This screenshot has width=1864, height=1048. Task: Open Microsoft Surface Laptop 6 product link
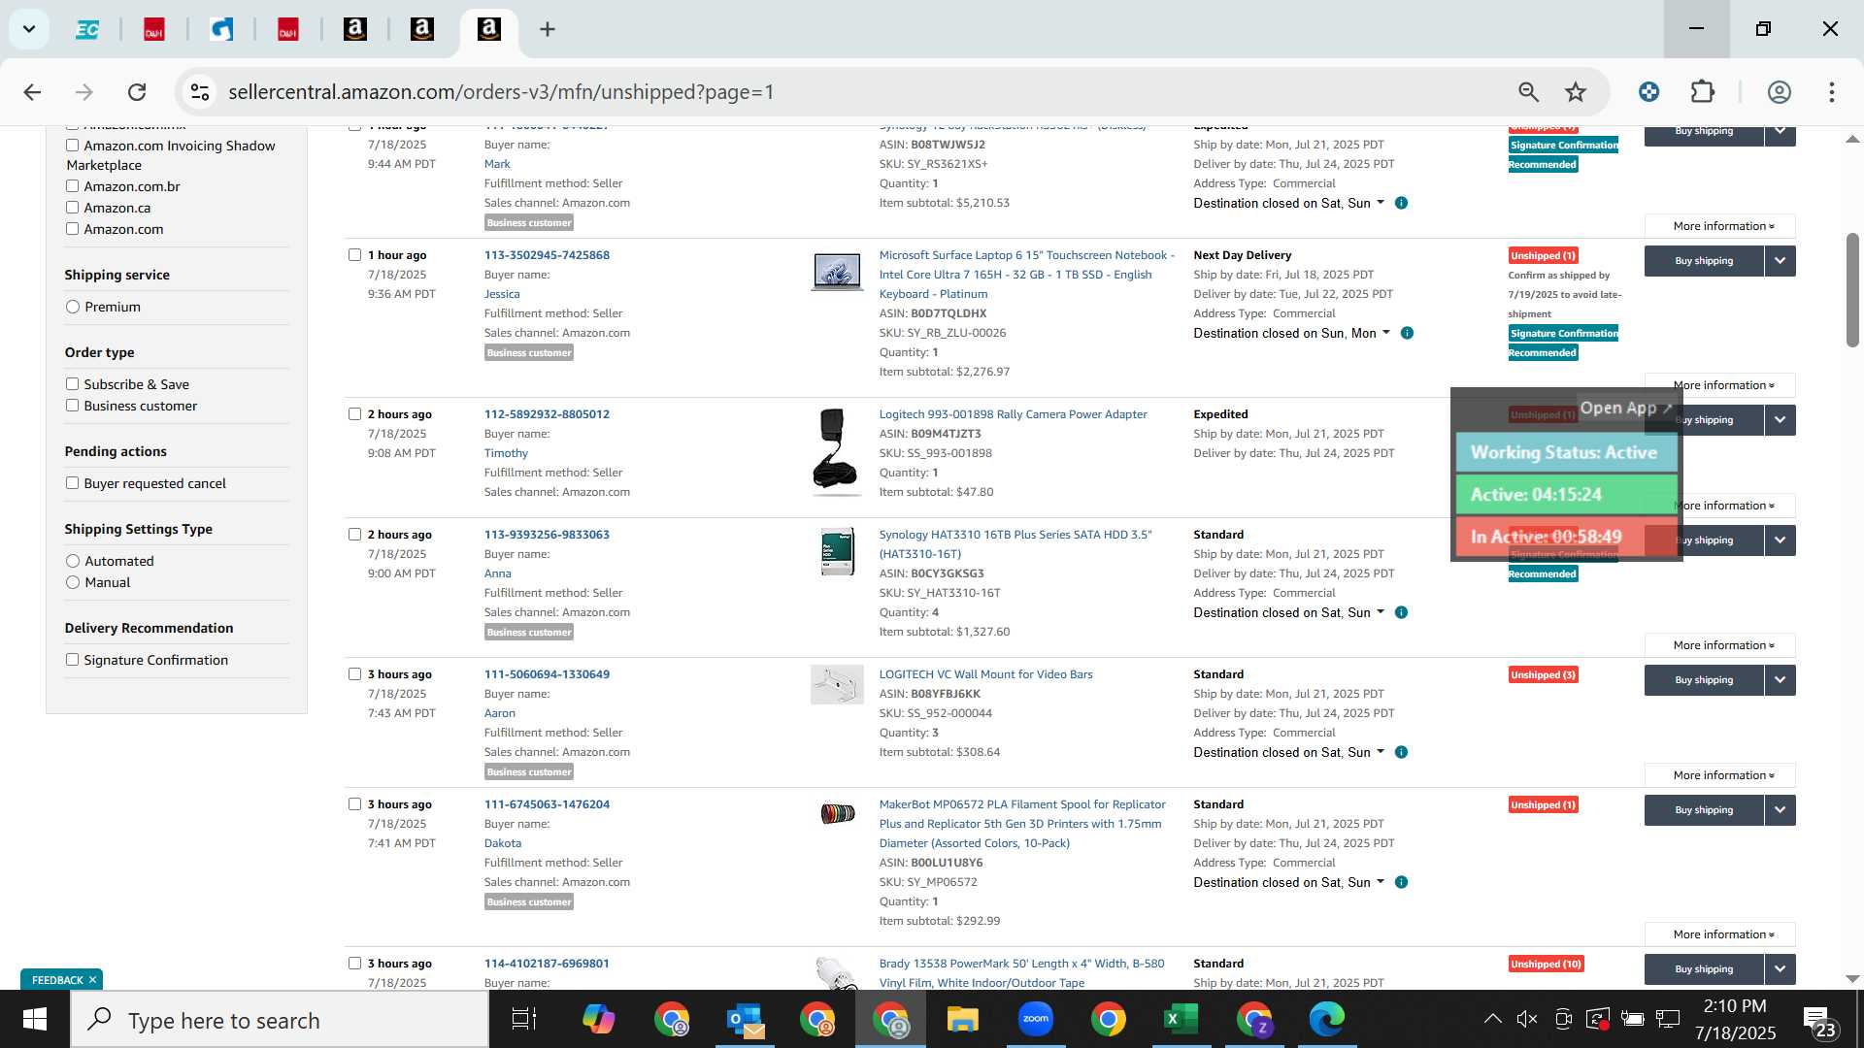tap(1026, 275)
